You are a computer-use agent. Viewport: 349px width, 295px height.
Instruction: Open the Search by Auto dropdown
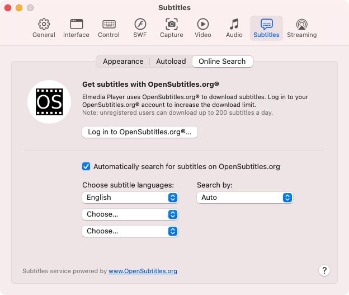[x=245, y=198]
